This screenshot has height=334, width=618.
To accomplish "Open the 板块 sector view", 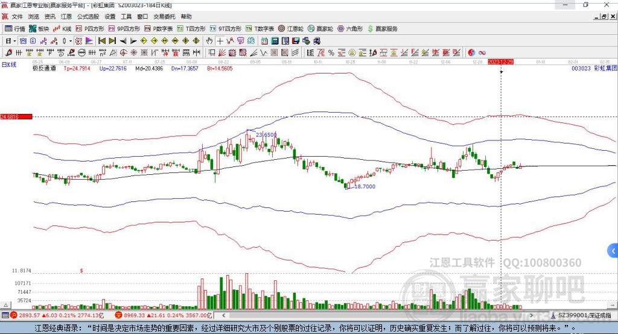I will click(39, 29).
